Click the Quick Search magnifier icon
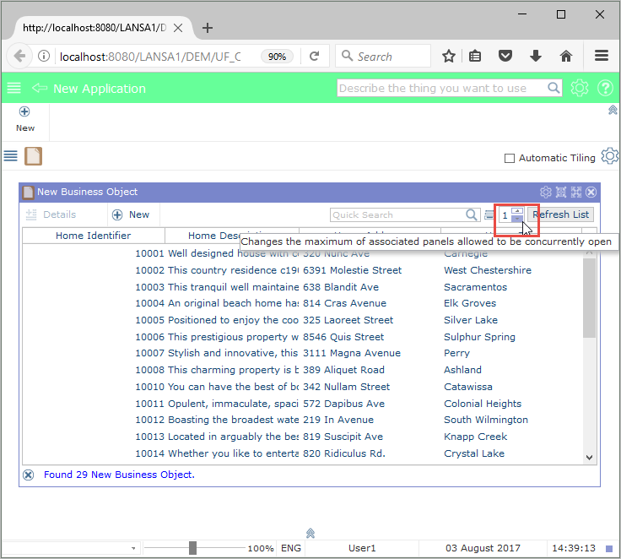This screenshot has width=621, height=559. click(x=472, y=214)
